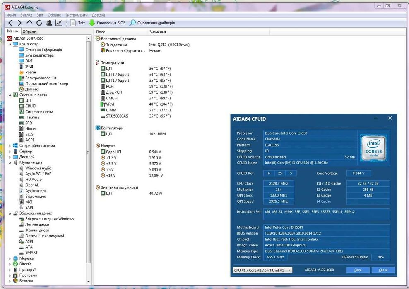Open the graph chart icon in the toolbar

click(59, 23)
